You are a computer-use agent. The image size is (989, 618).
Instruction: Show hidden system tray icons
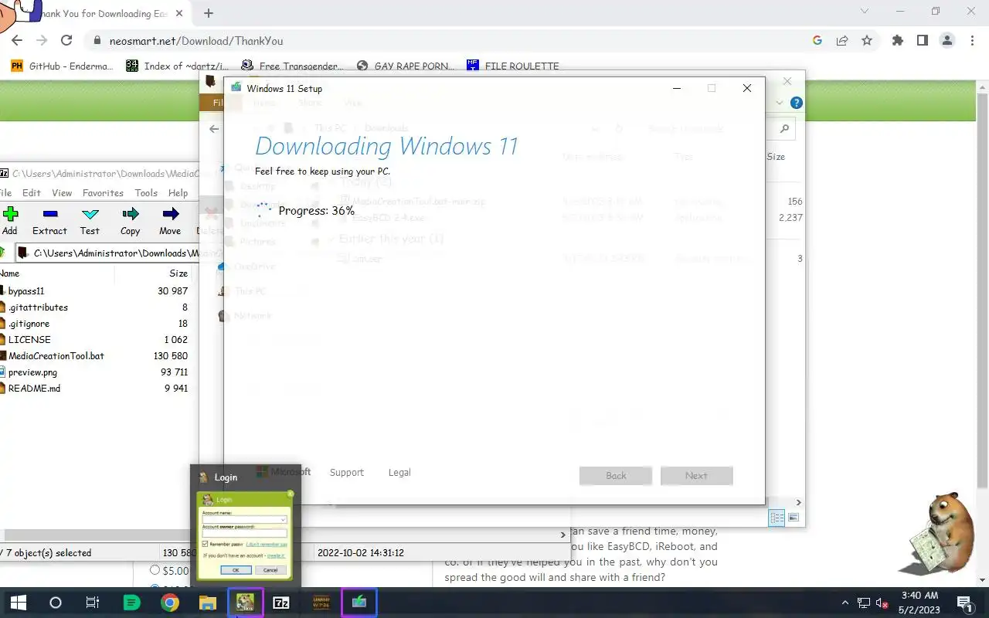click(845, 603)
